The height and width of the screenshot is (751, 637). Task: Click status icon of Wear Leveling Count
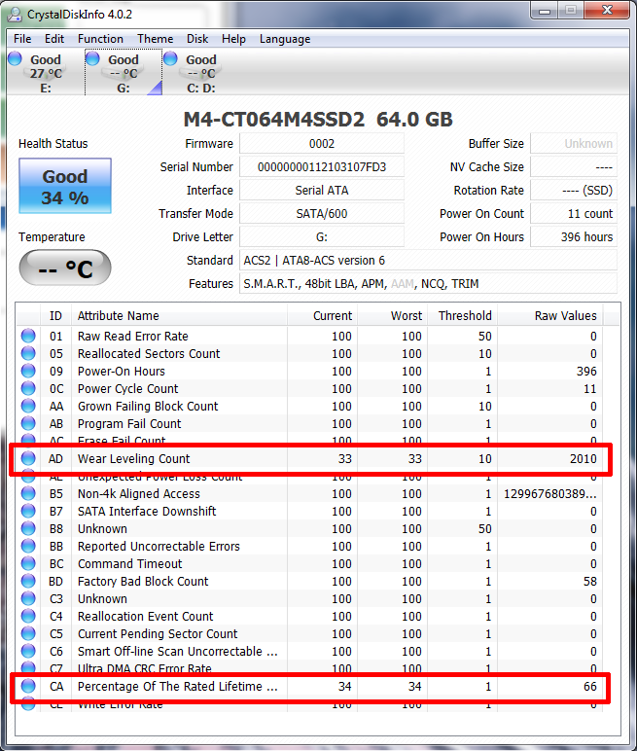click(28, 458)
